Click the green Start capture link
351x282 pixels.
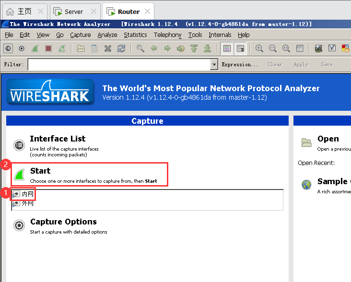point(40,171)
